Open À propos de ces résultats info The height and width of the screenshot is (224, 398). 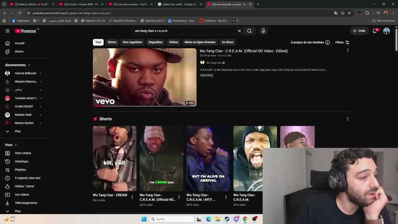pos(310,42)
